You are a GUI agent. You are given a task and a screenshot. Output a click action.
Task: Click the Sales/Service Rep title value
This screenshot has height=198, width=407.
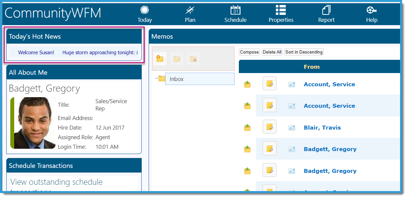[x=111, y=105]
